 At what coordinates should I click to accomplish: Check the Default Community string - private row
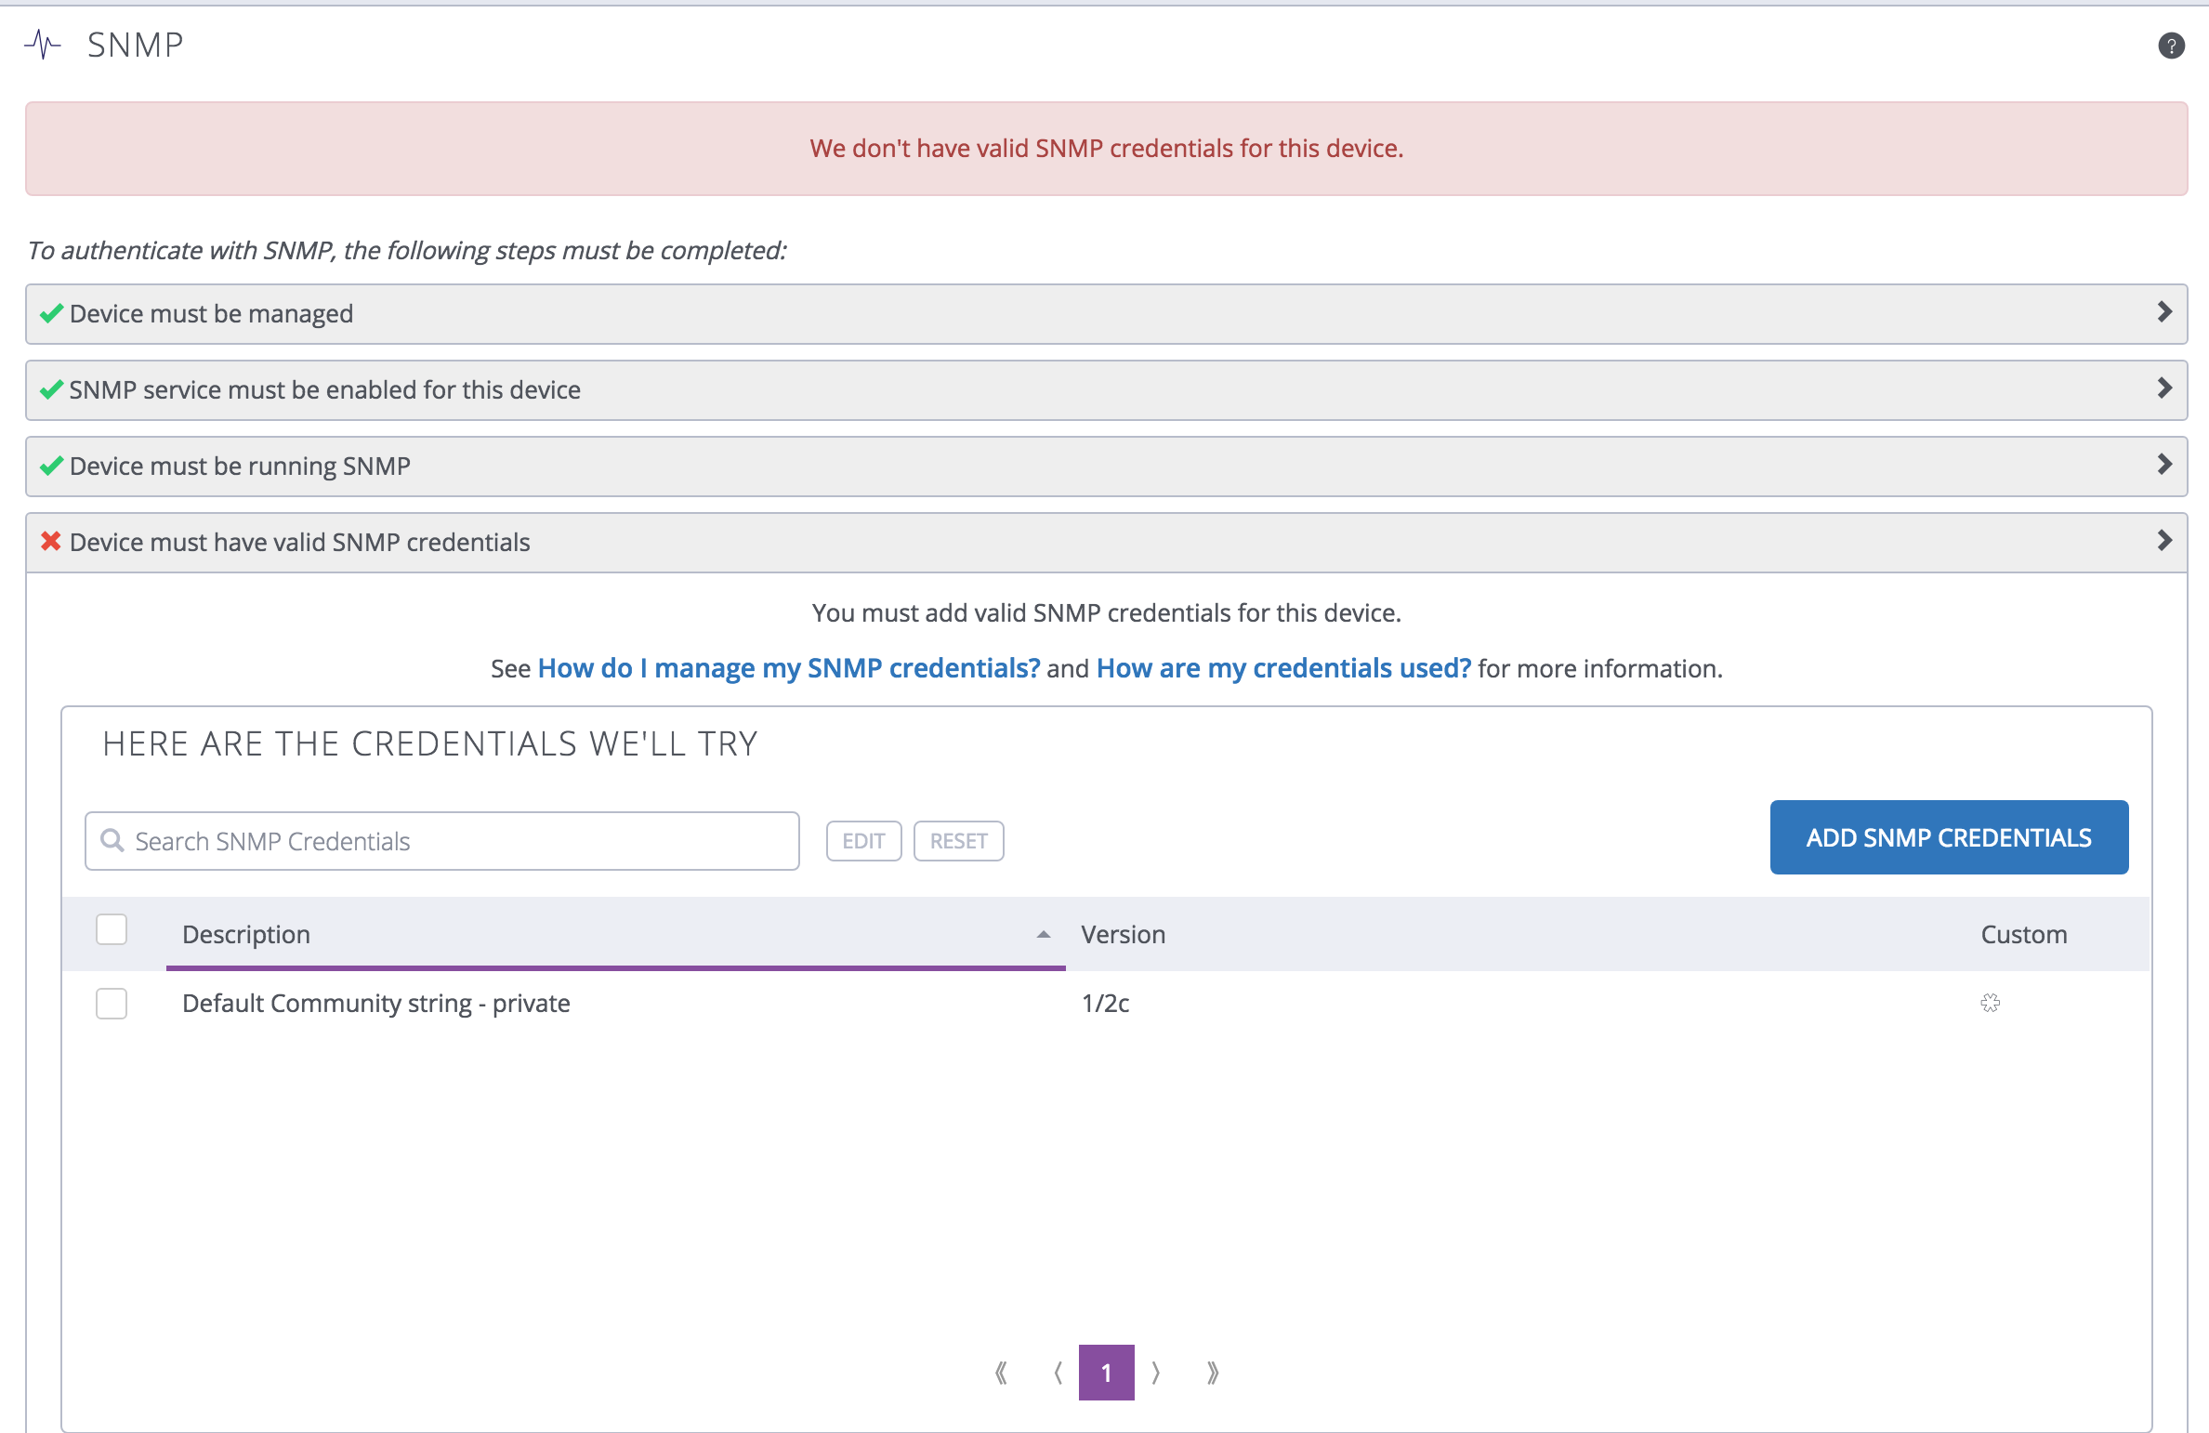112,1004
